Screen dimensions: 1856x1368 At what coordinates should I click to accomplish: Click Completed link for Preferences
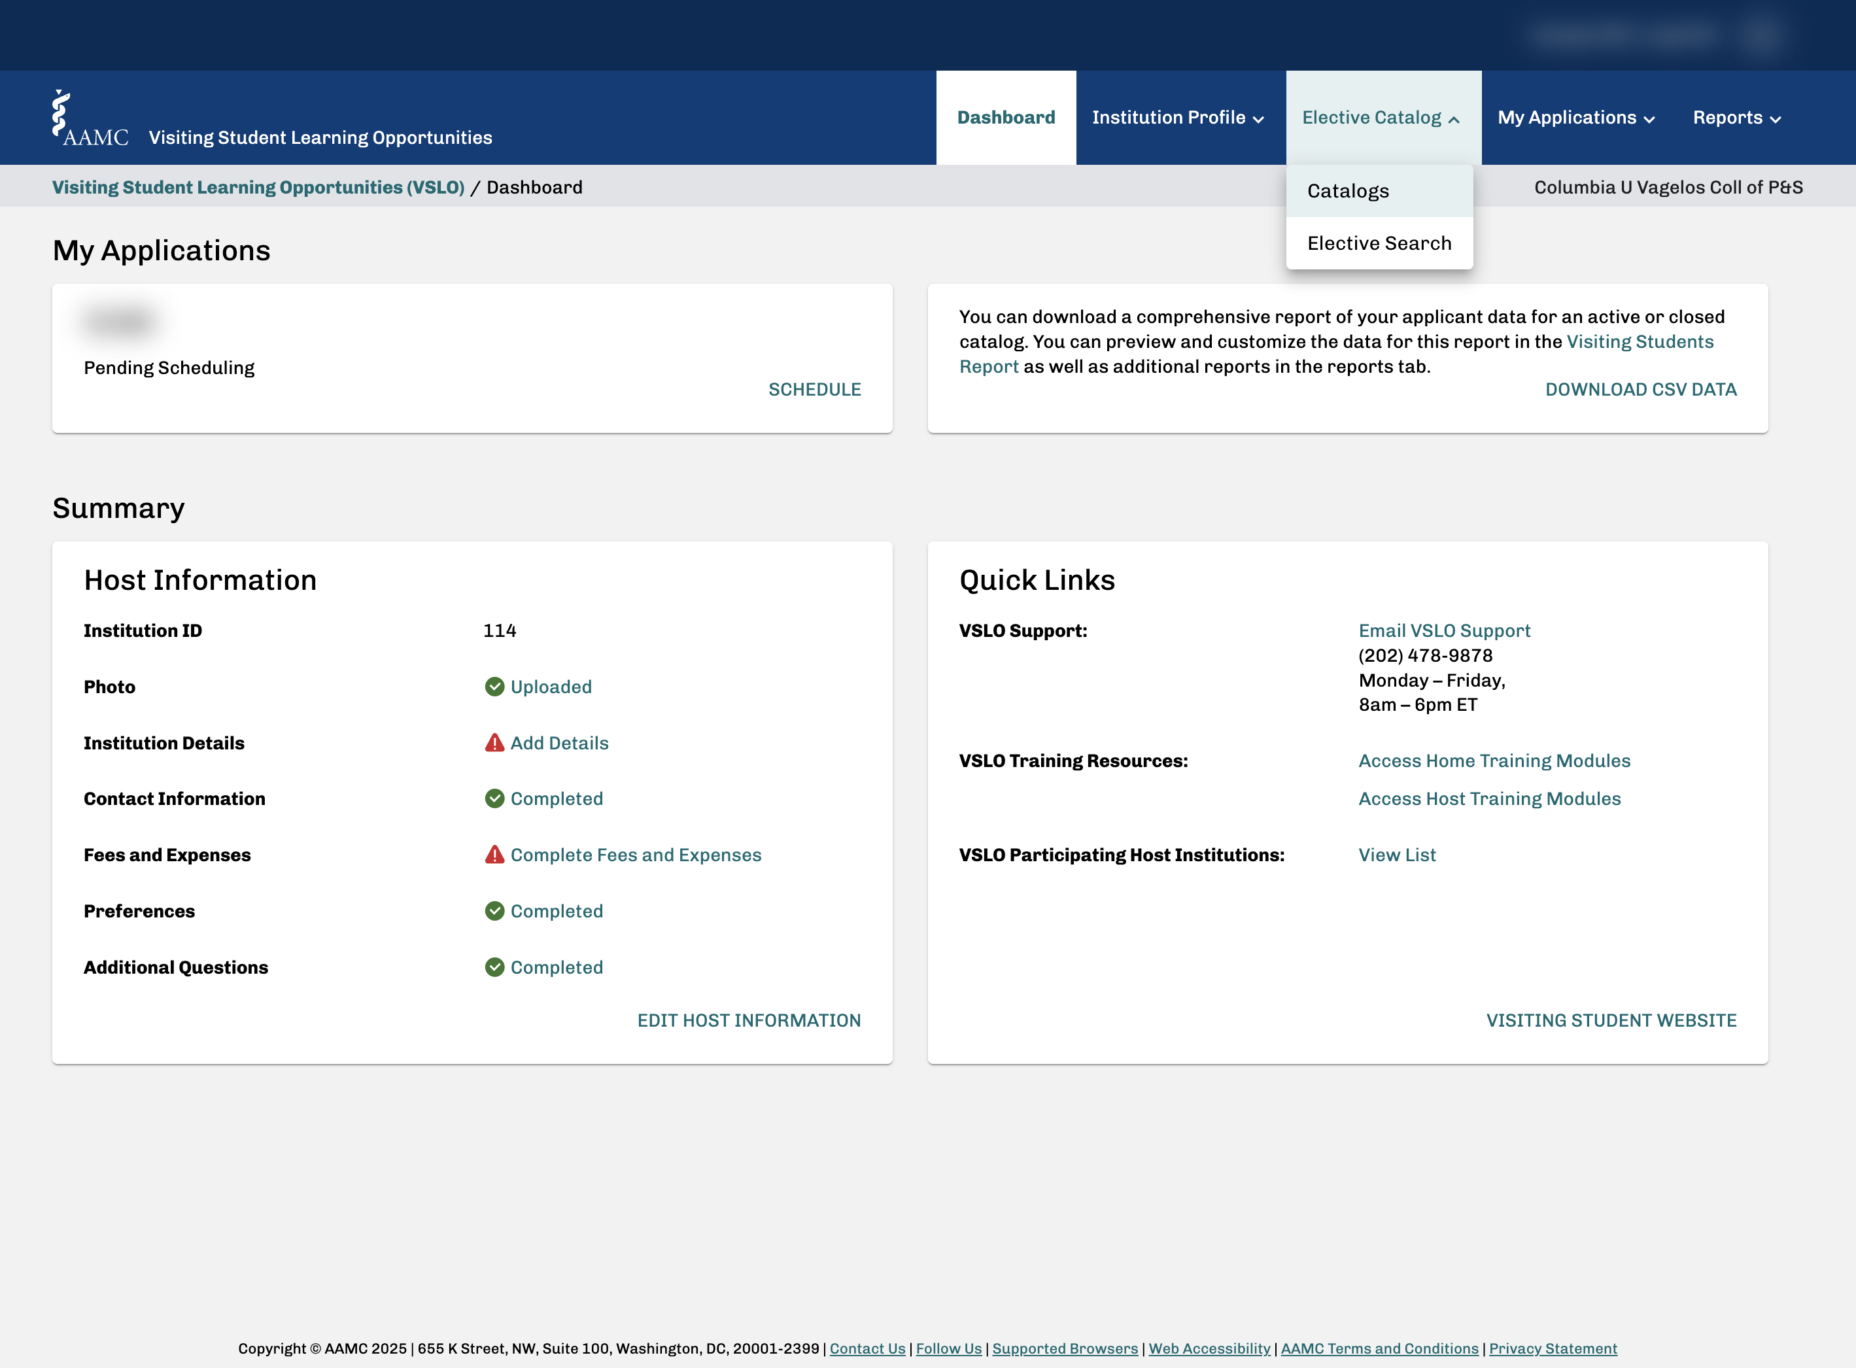pos(557,912)
